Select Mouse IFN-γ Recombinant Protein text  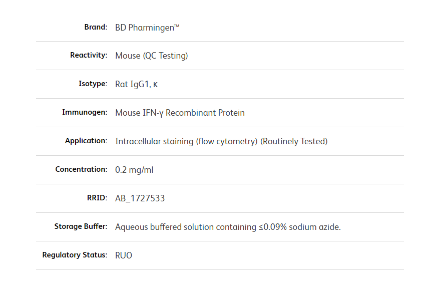pos(180,113)
